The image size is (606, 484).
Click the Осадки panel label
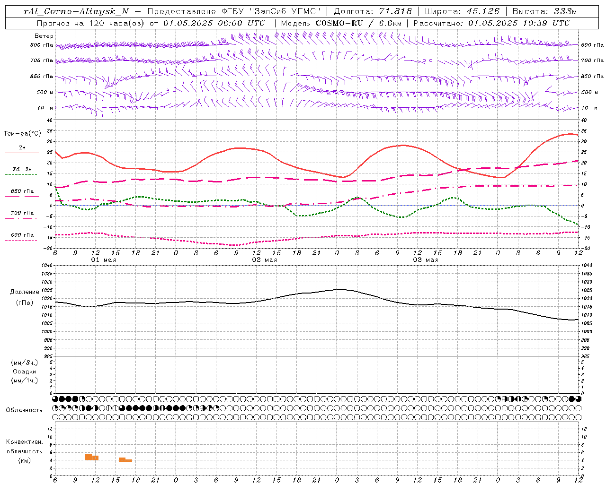click(25, 372)
